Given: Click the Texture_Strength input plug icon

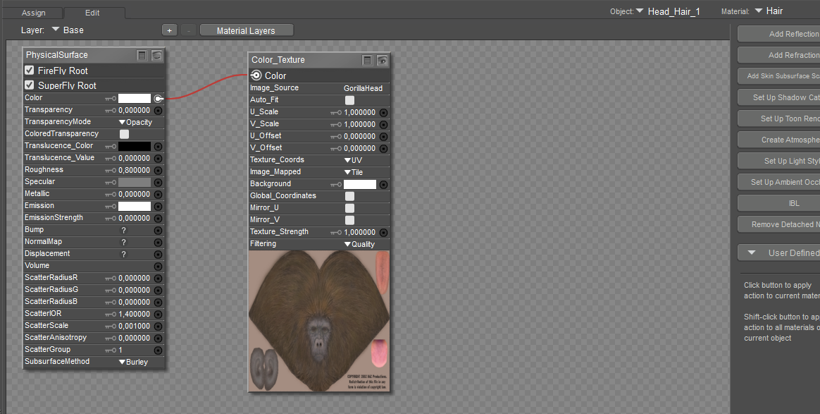Looking at the screenshot, I should (383, 232).
